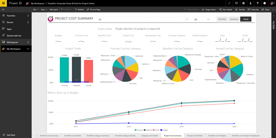Expand the Filters pane arrow
Screen dimensions: 276x138
pyautogui.click(x=274, y=16)
